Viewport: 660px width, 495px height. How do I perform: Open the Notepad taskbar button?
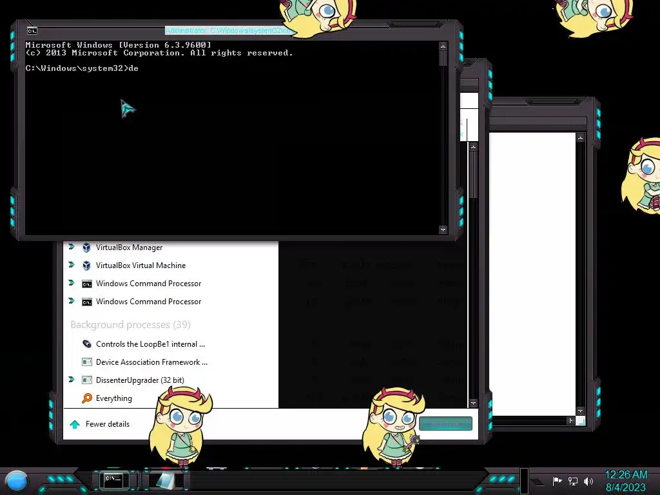[x=166, y=480]
